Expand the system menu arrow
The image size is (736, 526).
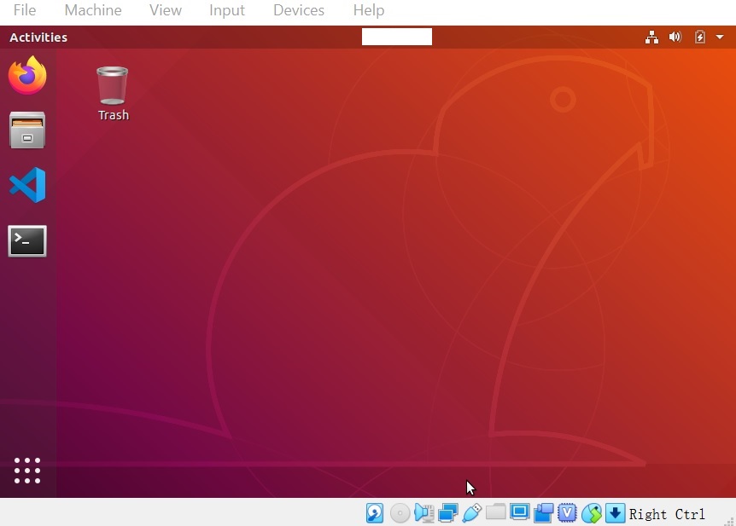(x=720, y=37)
